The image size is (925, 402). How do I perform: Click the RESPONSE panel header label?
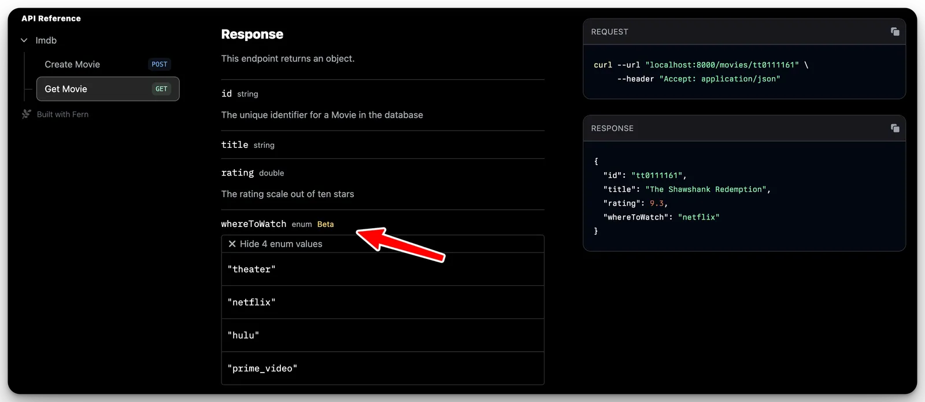click(x=612, y=128)
